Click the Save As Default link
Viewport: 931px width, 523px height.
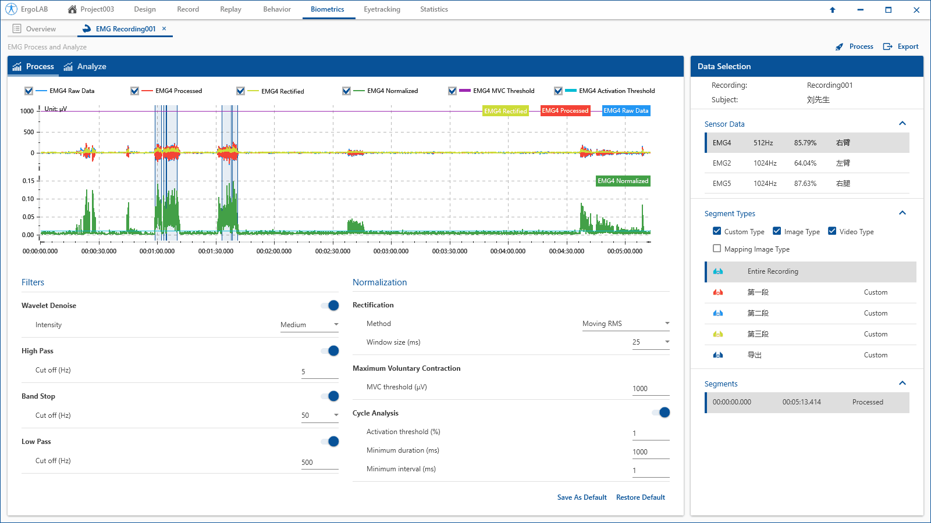tap(582, 497)
